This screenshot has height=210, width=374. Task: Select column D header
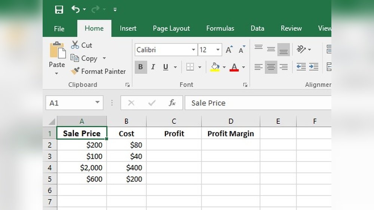(231, 121)
